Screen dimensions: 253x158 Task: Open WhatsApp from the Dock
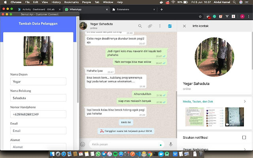[x=98, y=154]
